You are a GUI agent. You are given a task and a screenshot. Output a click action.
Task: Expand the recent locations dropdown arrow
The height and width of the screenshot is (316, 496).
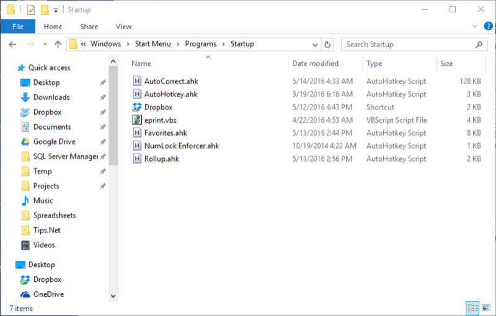(45, 44)
